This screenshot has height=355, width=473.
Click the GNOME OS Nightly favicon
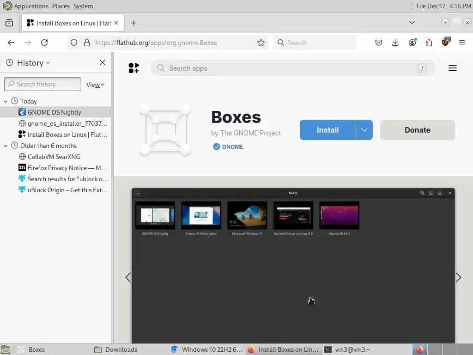22,112
